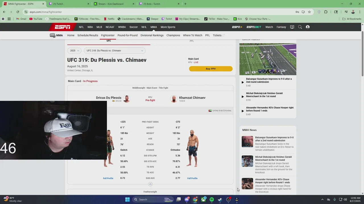Image resolution: width=364 pixels, height=204 pixels.
Task: Open the Divisional Rankings tab
Action: click(152, 35)
